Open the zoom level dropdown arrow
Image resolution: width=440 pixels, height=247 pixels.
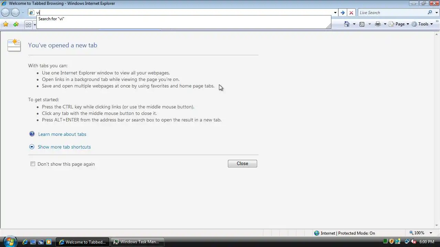(x=431, y=233)
